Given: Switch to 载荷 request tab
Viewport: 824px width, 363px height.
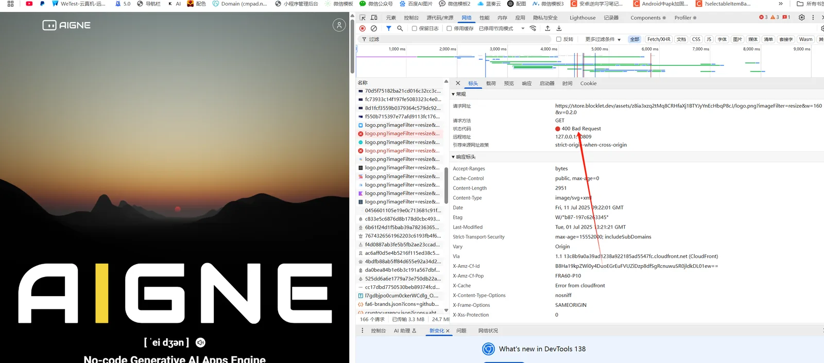Looking at the screenshot, I should (491, 83).
